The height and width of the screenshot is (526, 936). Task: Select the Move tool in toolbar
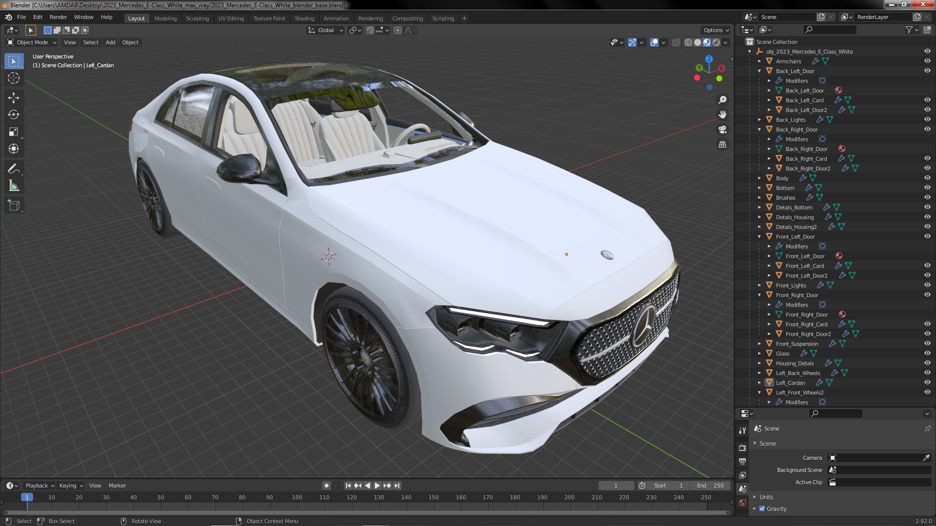coord(14,98)
